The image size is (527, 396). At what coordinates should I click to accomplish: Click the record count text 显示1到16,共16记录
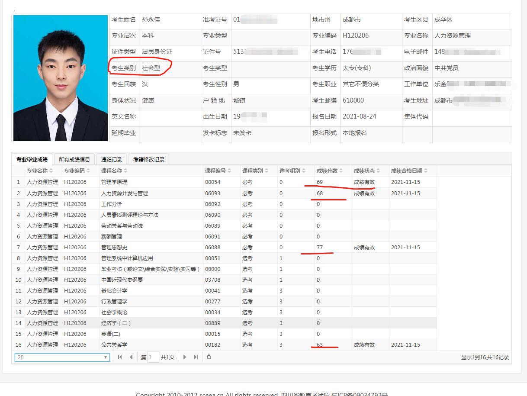tap(485, 357)
